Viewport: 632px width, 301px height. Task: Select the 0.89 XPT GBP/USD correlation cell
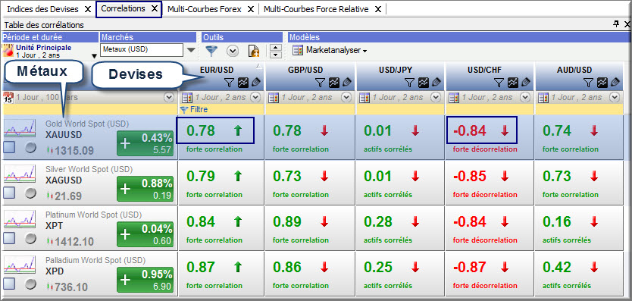click(309, 227)
